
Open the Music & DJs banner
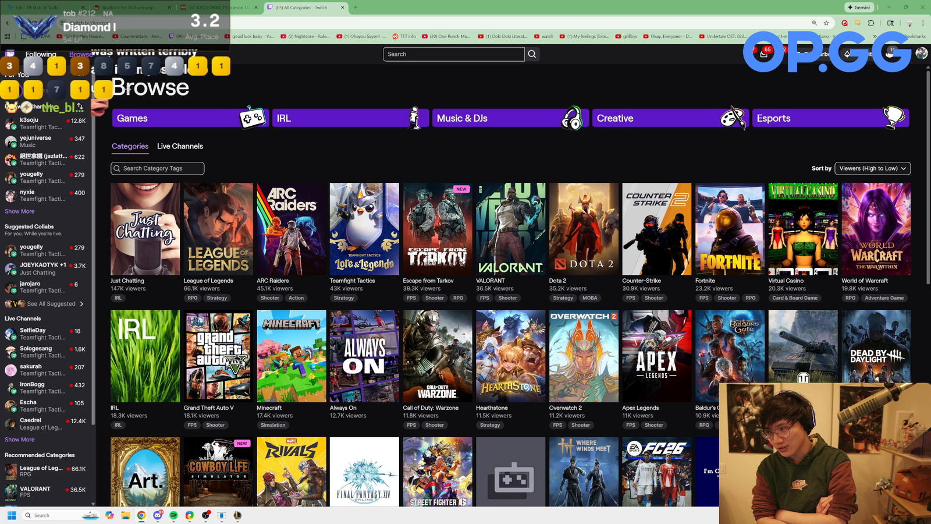point(510,118)
